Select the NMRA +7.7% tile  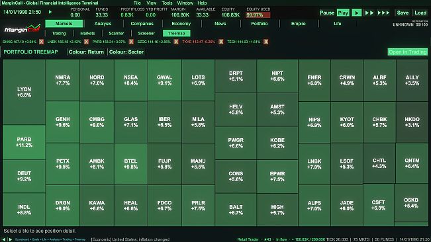point(63,80)
